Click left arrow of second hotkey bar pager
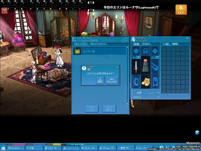The width and height of the screenshot is (201, 151). (88, 10)
